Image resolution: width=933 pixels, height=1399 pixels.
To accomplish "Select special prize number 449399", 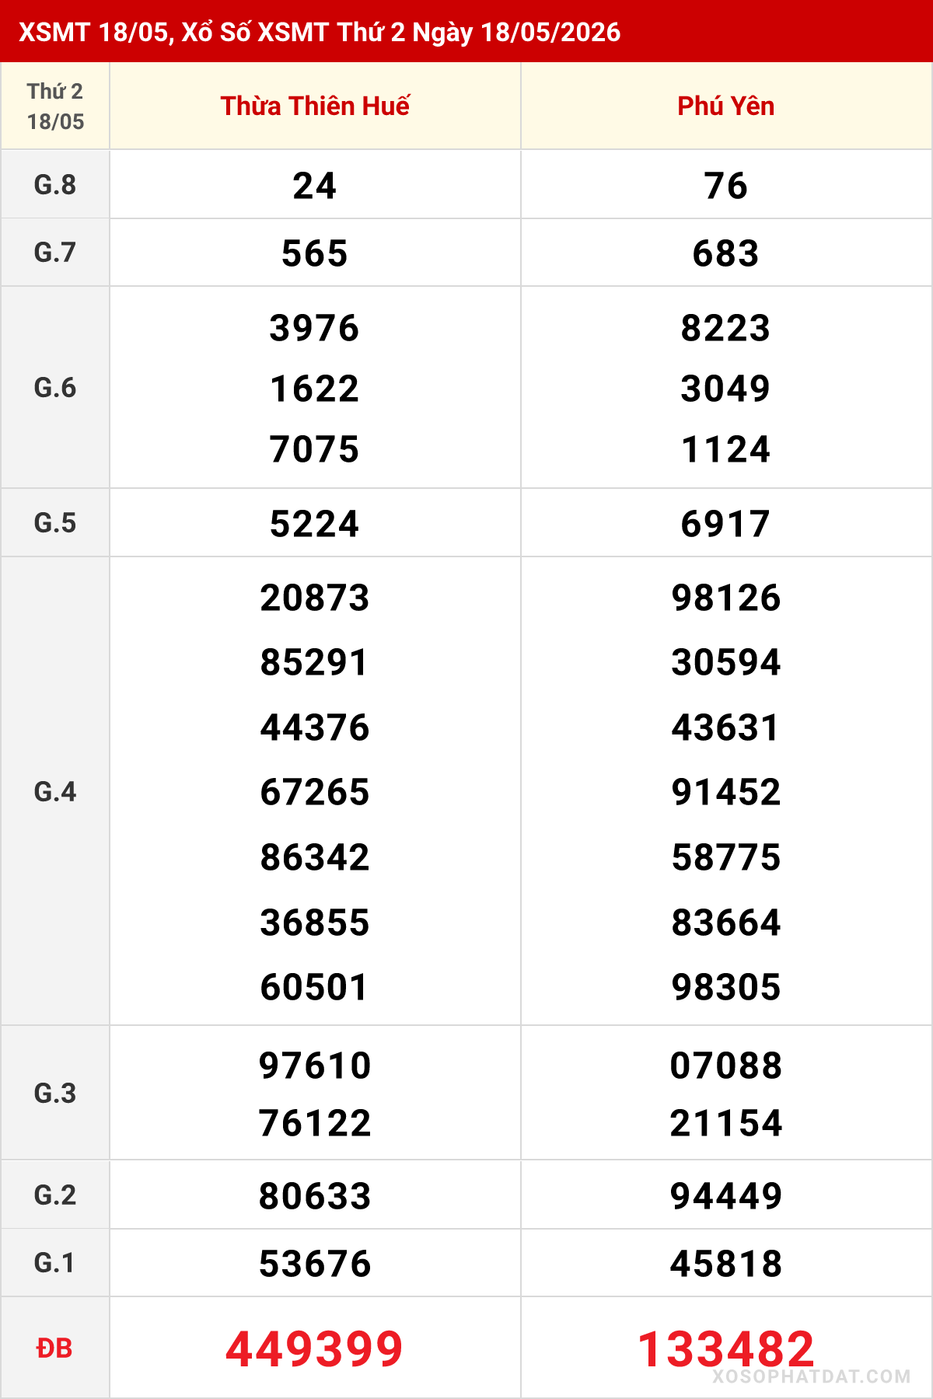I will [315, 1348].
